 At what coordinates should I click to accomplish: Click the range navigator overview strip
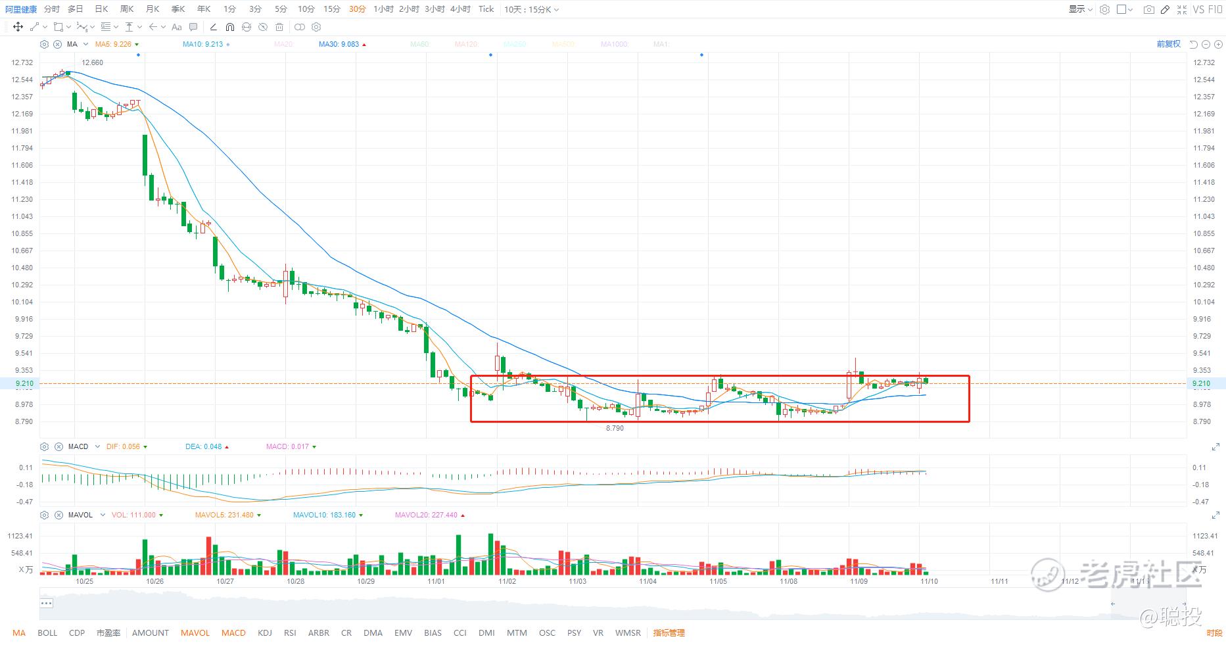[x=613, y=605]
